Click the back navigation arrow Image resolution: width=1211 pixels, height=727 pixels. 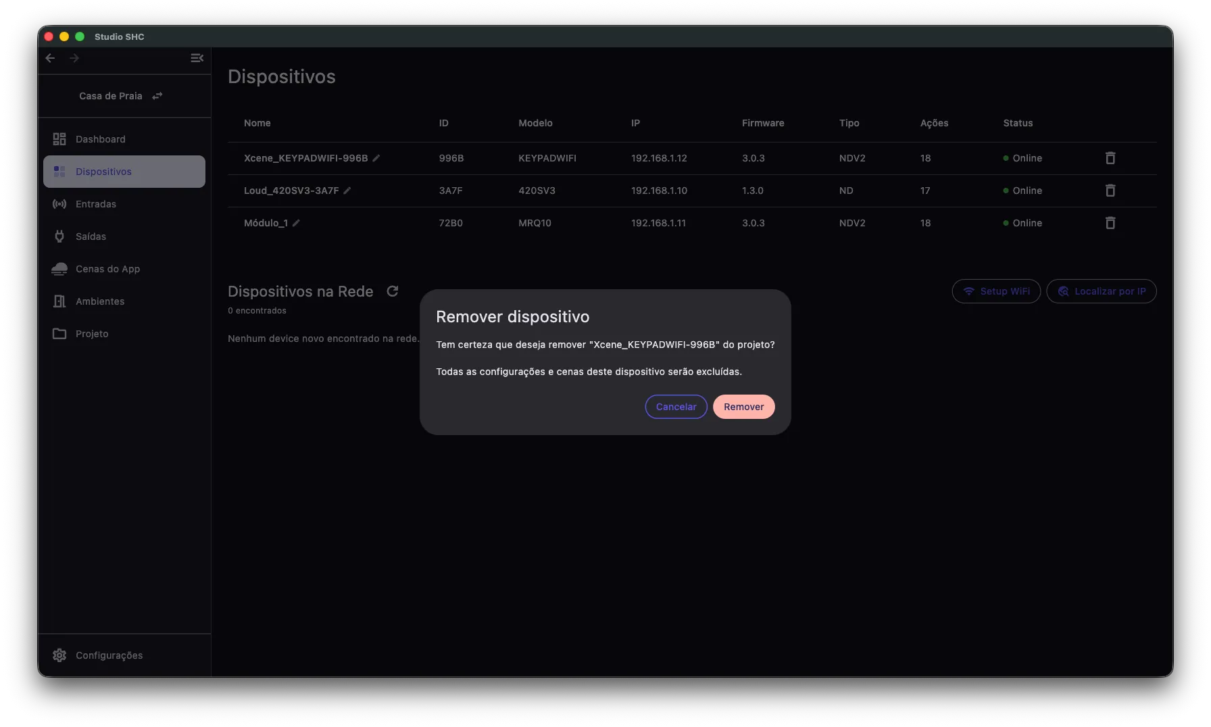click(50, 58)
